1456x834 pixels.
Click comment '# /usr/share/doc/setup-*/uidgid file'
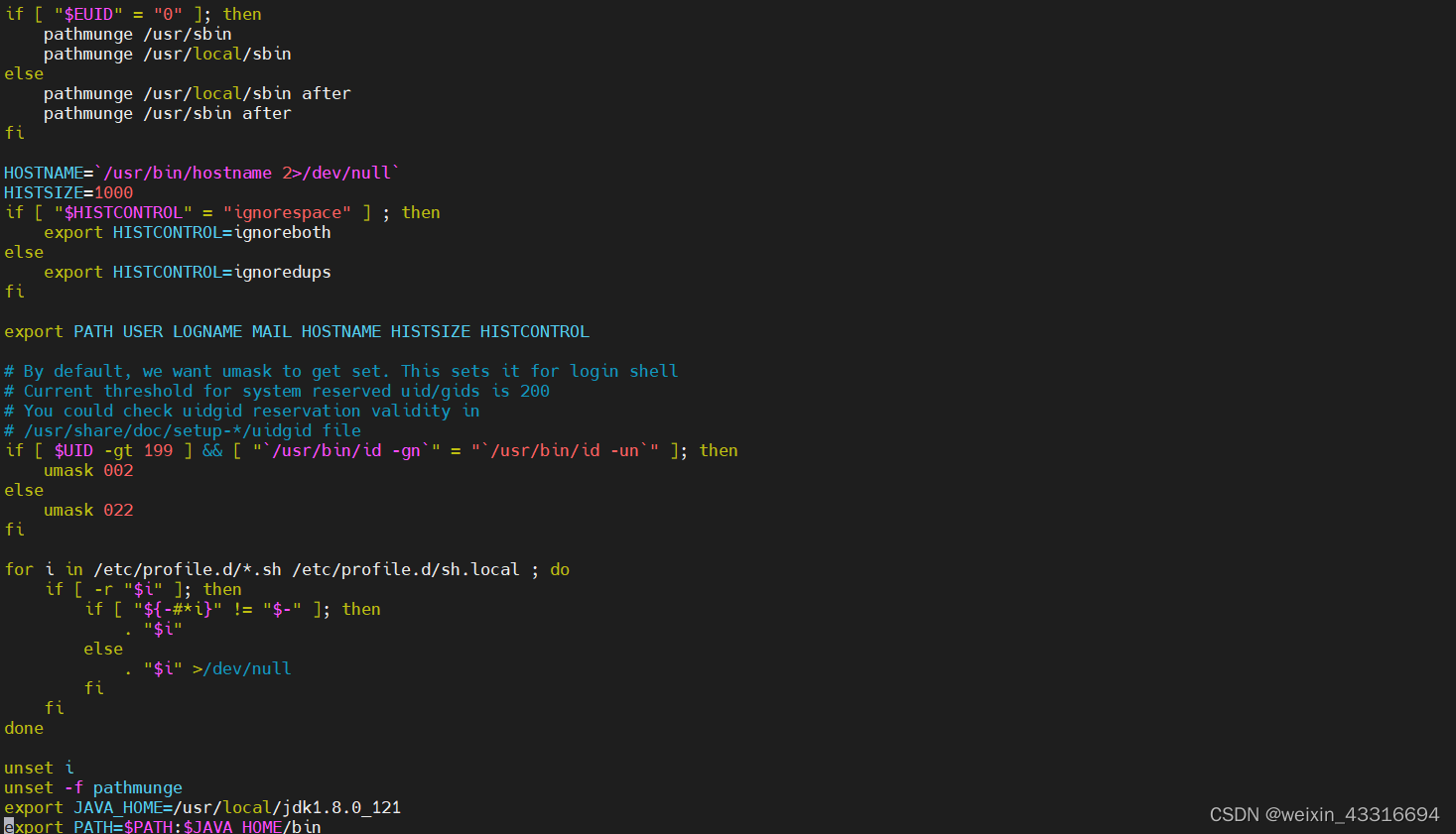pyautogui.click(x=183, y=430)
